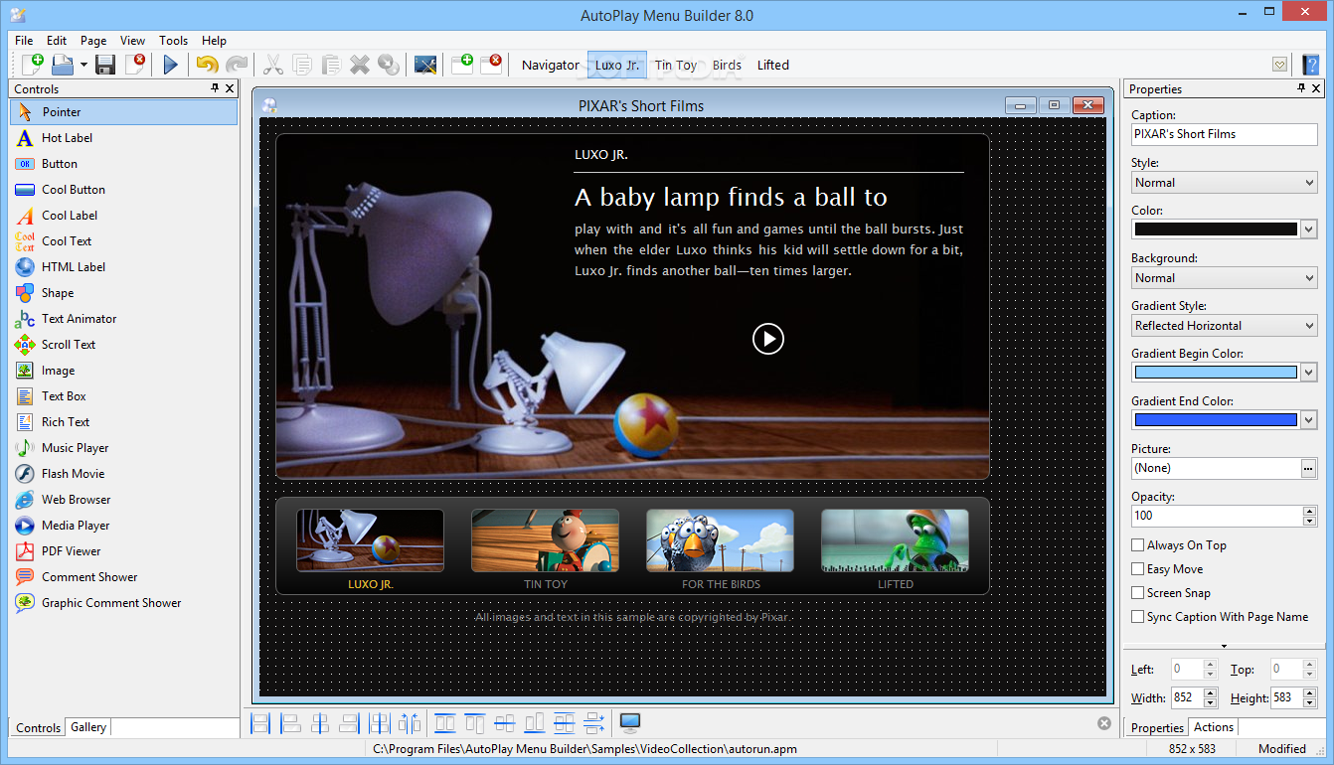Open dropdown arrow beside Open folder icon
This screenshot has height=765, width=1334.
coord(84,65)
